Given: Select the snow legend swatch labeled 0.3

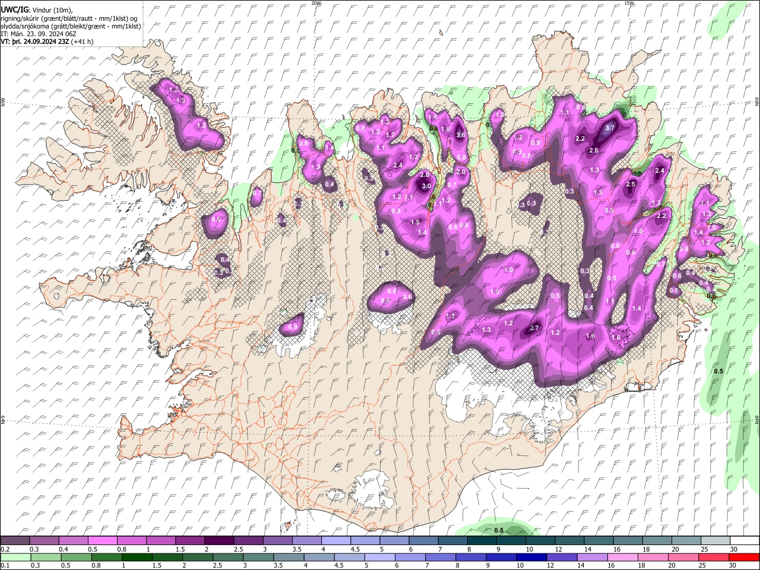Looking at the screenshot, I should (x=45, y=540).
